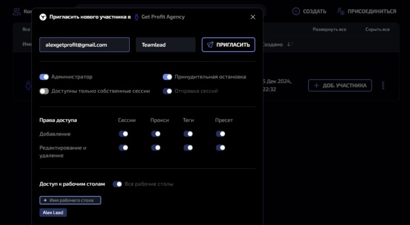Click ПРИСОЕДИНИТЬСЯ in the background page

pos(372,12)
